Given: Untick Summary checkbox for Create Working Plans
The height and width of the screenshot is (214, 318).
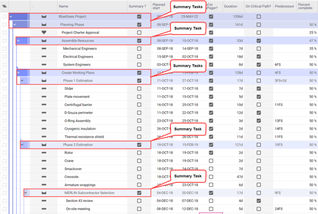Looking at the screenshot, I should coord(139,73).
